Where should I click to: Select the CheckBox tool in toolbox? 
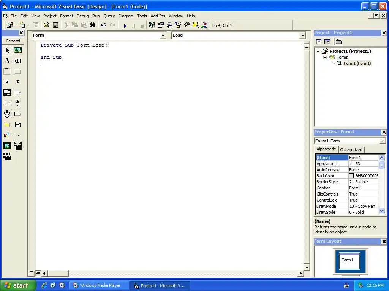point(7,82)
